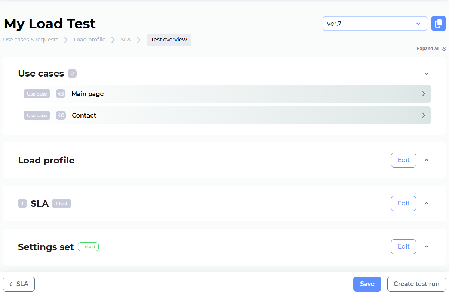Open the Main page use case via its arrow
449x296 pixels.
coord(424,94)
